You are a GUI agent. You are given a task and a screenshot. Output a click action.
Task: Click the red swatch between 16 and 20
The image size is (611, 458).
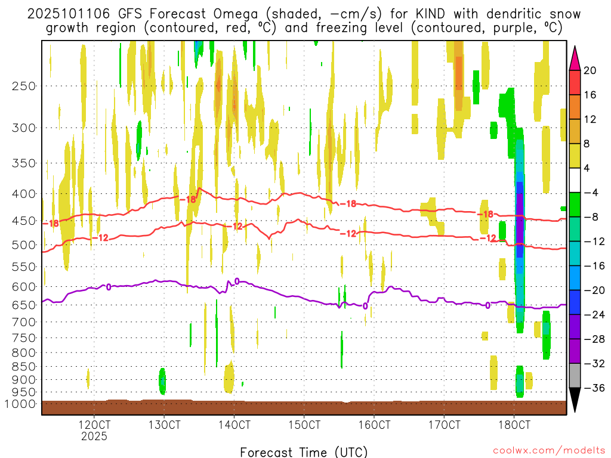(575, 82)
